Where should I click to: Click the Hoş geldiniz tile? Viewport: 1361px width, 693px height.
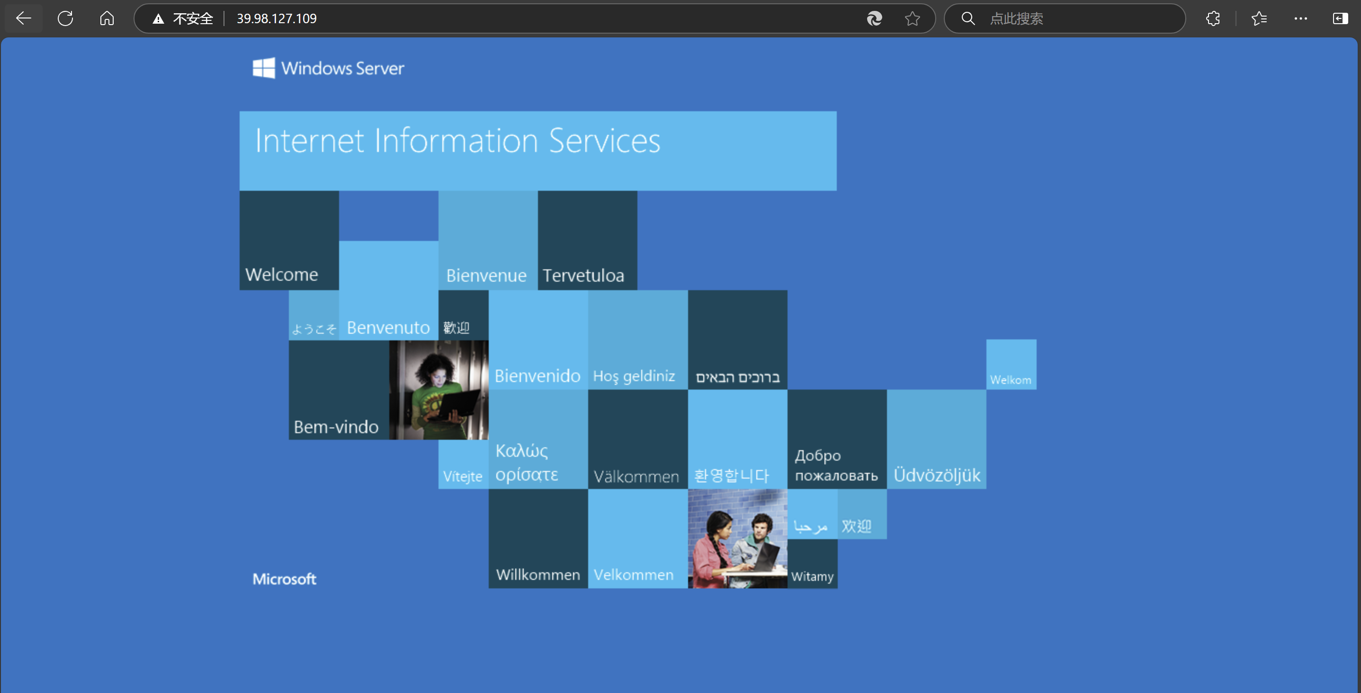tap(638, 340)
